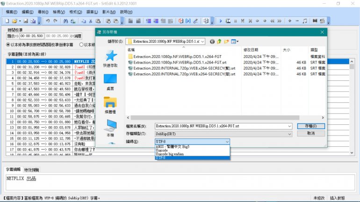
Task: Open dropdown arrow beside Open folder icon
Action: click(x=20, y=21)
